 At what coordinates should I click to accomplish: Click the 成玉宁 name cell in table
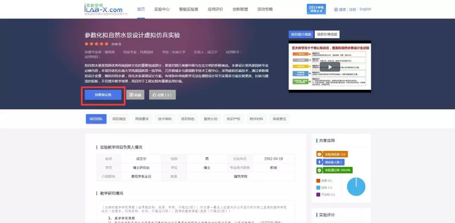click(141, 159)
